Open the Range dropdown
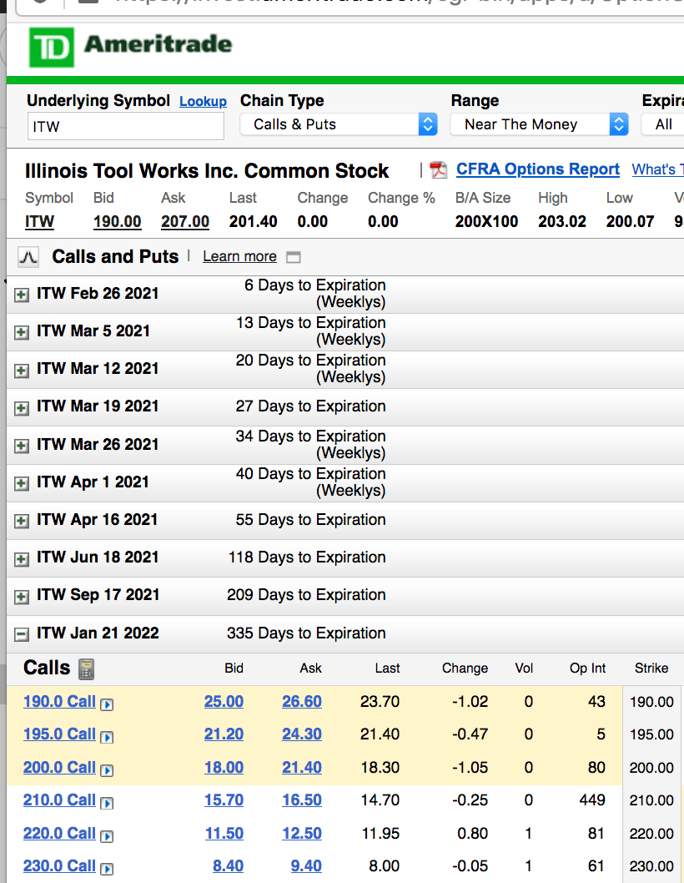The height and width of the screenshot is (883, 684). pos(540,124)
